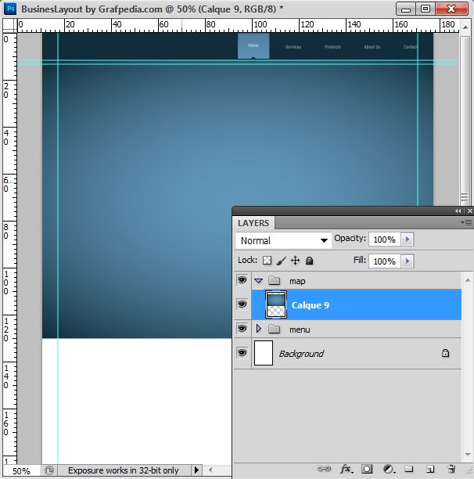Collapse the Layers panel to icons
This screenshot has width=474, height=479.
458,211
